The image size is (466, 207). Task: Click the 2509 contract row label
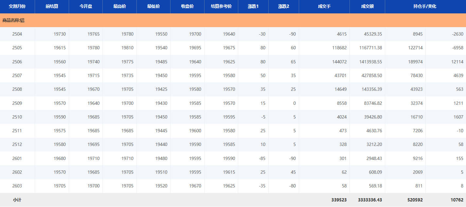pyautogui.click(x=17, y=103)
